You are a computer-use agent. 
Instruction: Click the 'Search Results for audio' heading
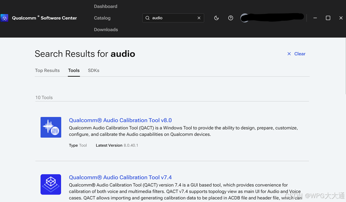pyautogui.click(x=85, y=54)
